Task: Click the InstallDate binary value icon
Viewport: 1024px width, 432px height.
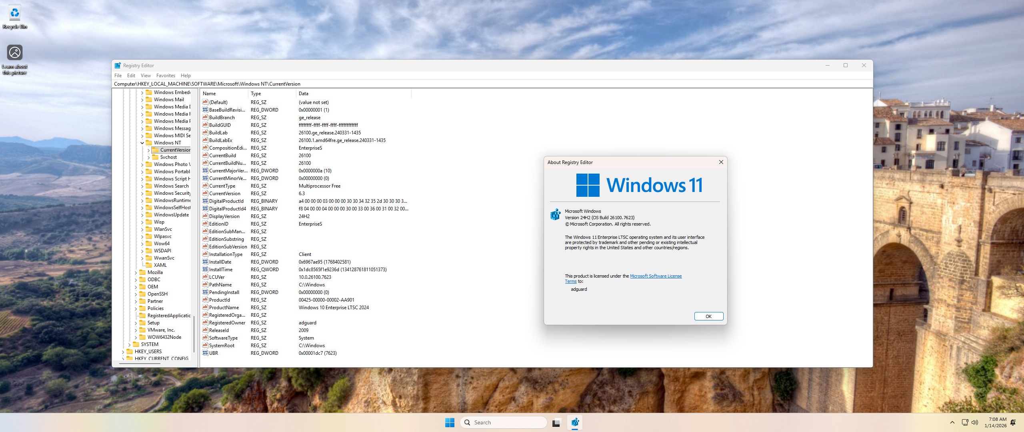Action: pyautogui.click(x=205, y=262)
